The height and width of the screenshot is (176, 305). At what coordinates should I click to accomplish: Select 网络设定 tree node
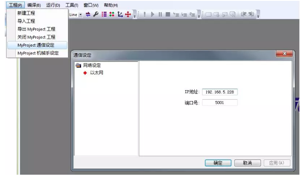[92, 65]
